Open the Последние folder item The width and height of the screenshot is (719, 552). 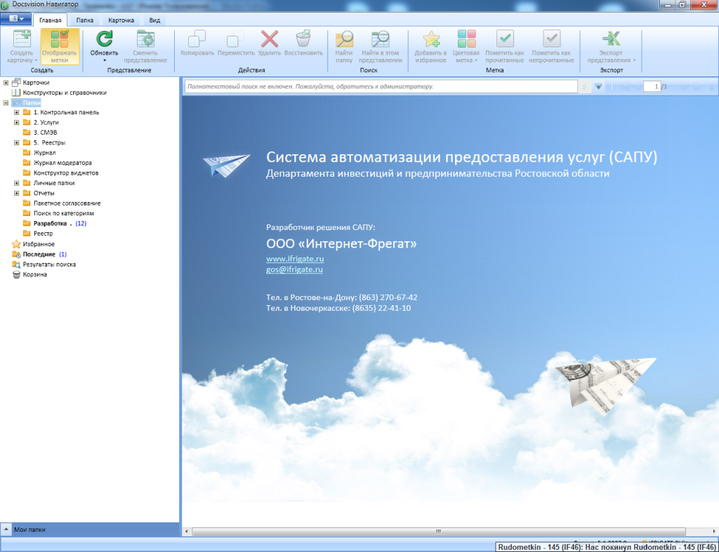(39, 254)
